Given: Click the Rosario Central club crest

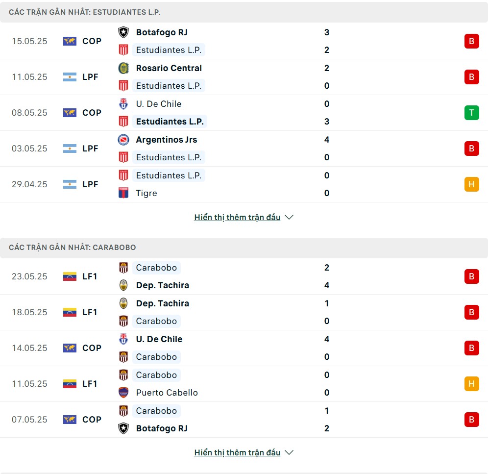Looking at the screenshot, I should pos(123,68).
